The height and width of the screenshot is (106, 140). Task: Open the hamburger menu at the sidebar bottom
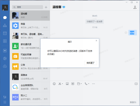5,102
